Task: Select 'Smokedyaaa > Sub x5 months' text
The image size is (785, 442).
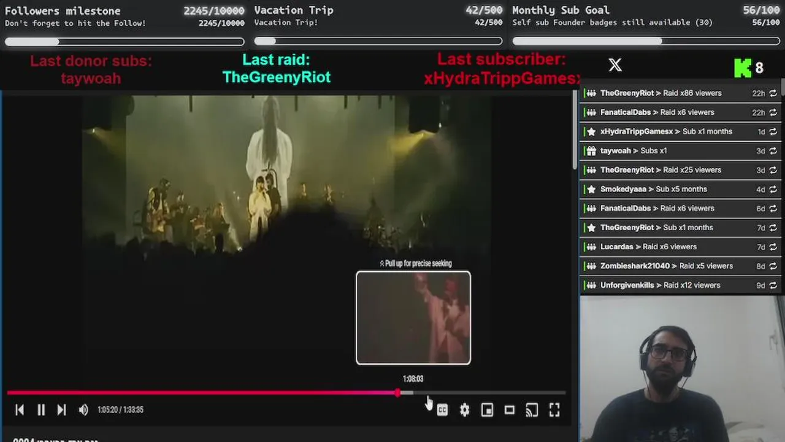Action: coord(654,189)
